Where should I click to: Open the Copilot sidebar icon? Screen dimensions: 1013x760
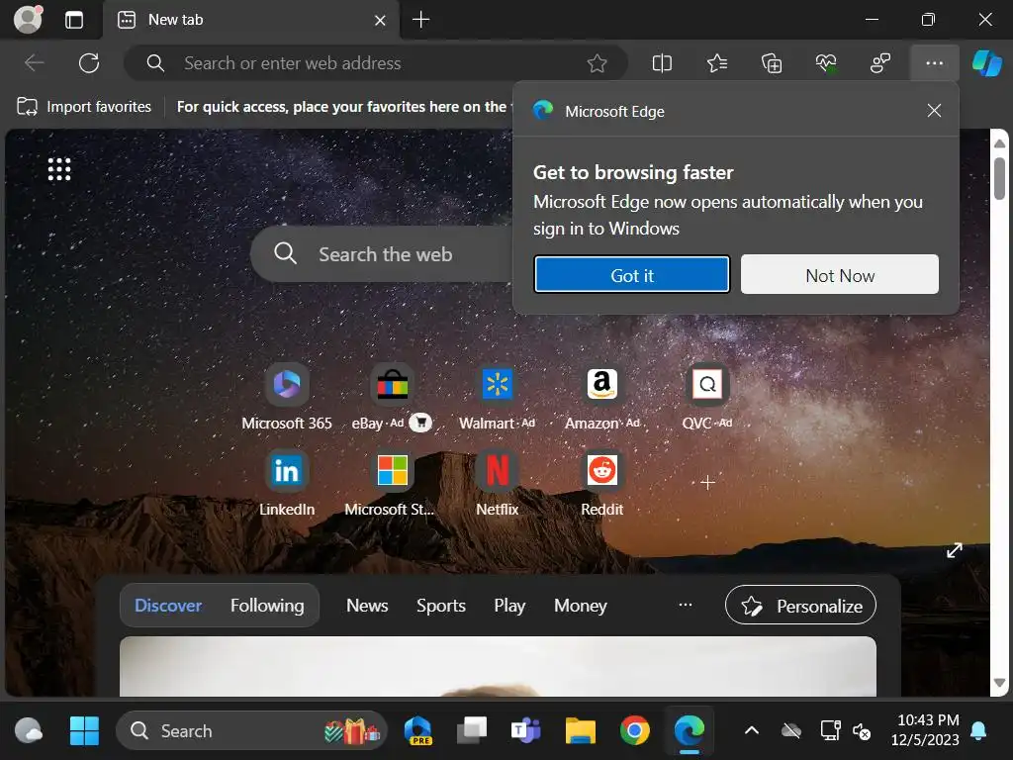point(987,63)
